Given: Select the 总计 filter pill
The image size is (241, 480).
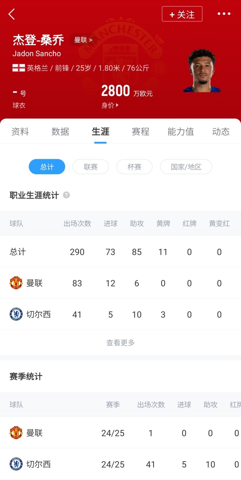Looking at the screenshot, I should coord(47,167).
